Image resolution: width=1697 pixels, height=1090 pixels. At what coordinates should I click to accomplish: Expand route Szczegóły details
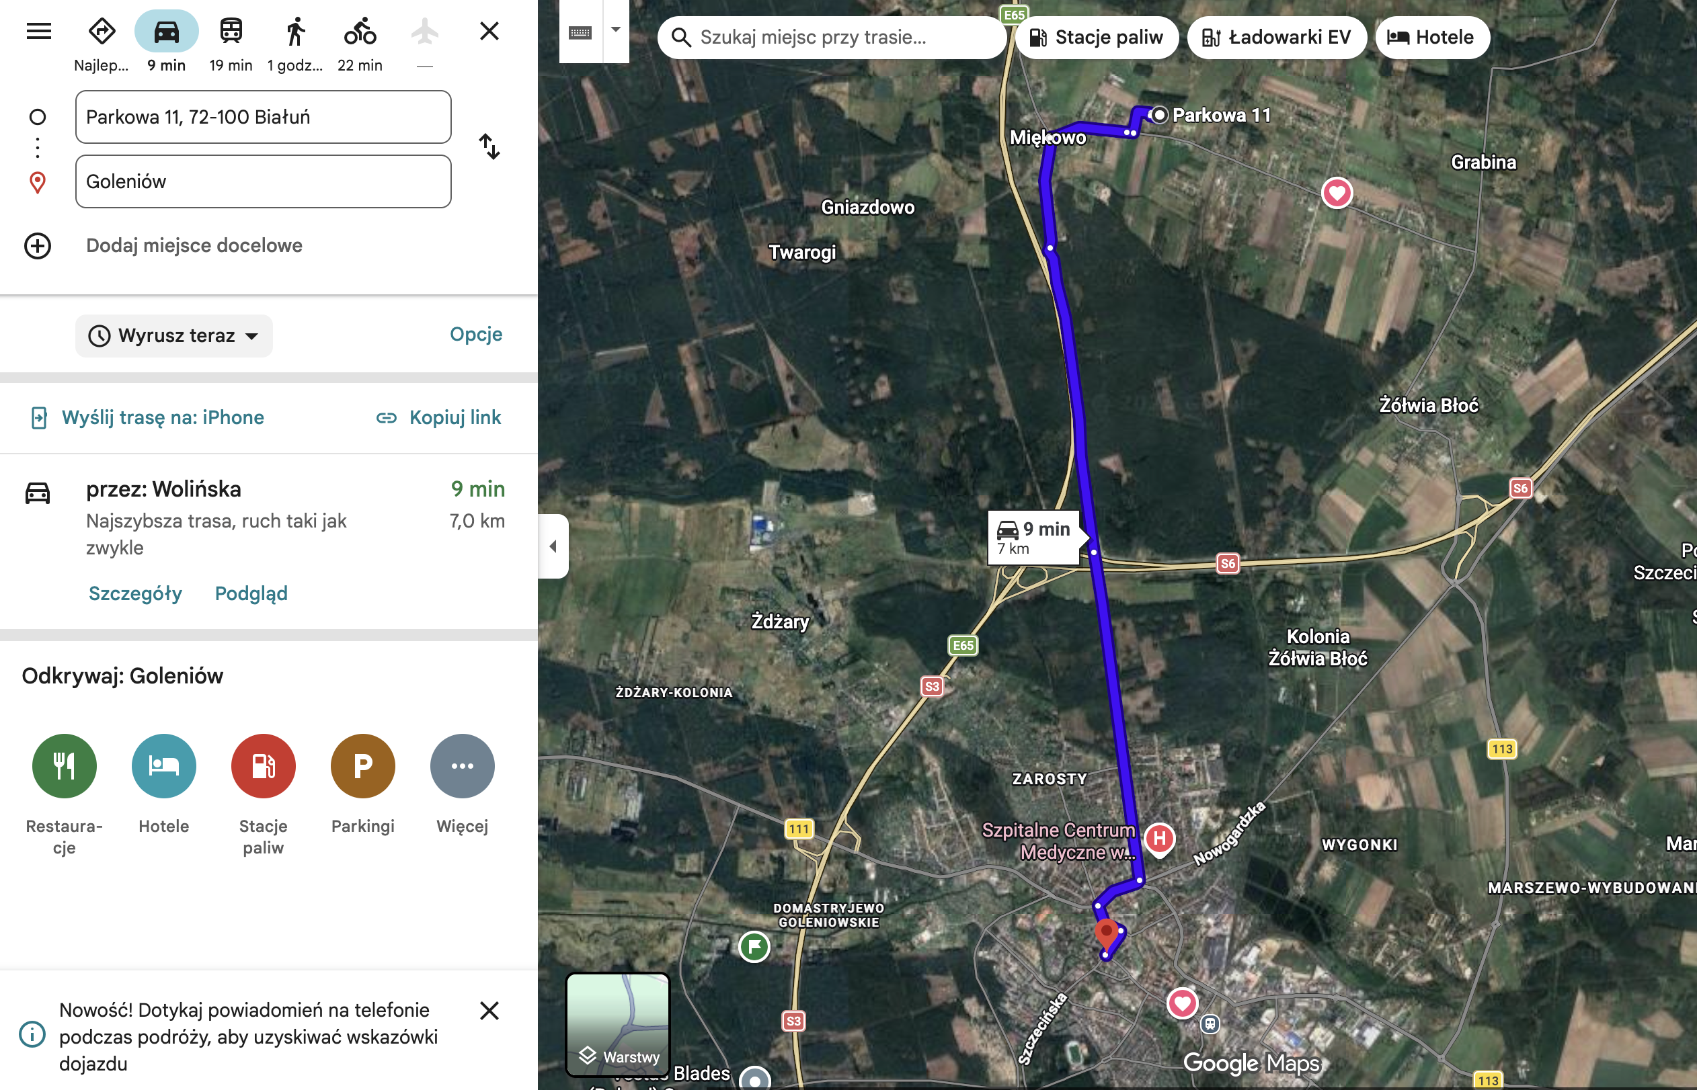coord(135,593)
